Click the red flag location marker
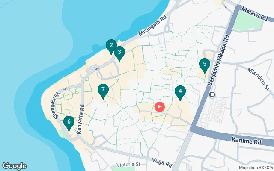This screenshot has width=274, height=171. [160, 107]
